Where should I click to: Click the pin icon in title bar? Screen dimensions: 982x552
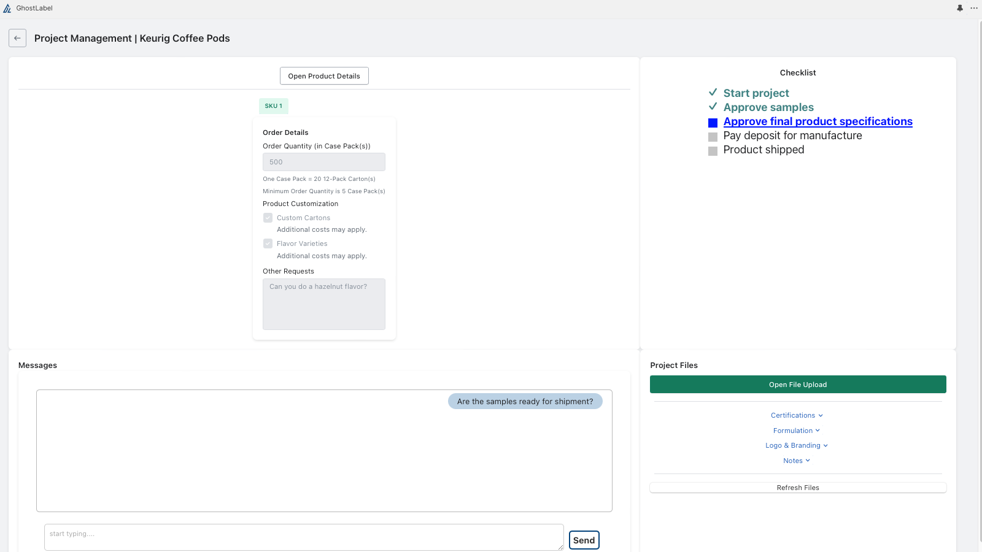(960, 8)
